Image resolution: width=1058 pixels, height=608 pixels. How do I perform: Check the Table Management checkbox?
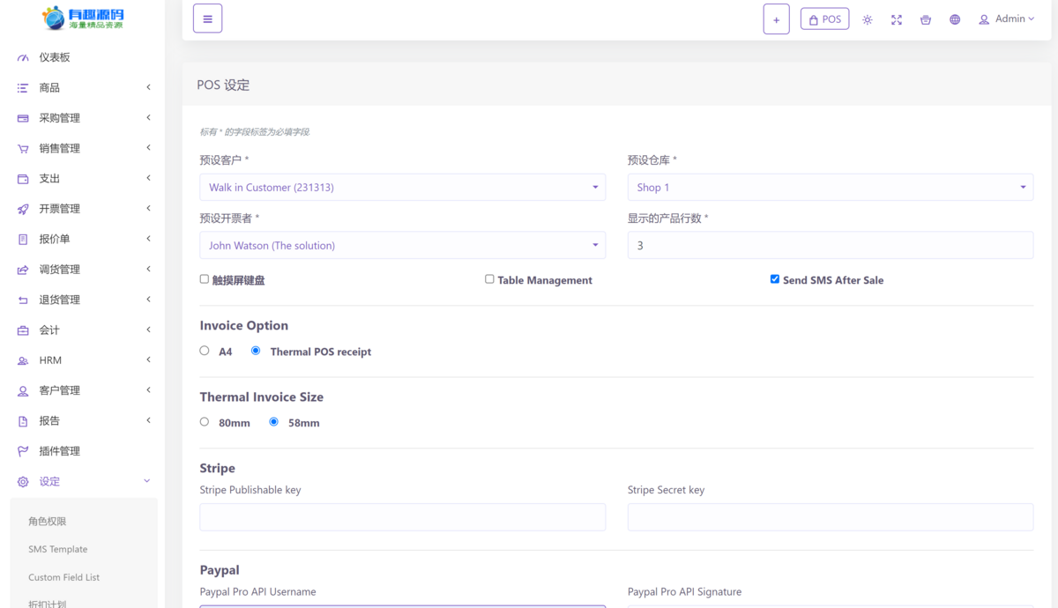[489, 279]
